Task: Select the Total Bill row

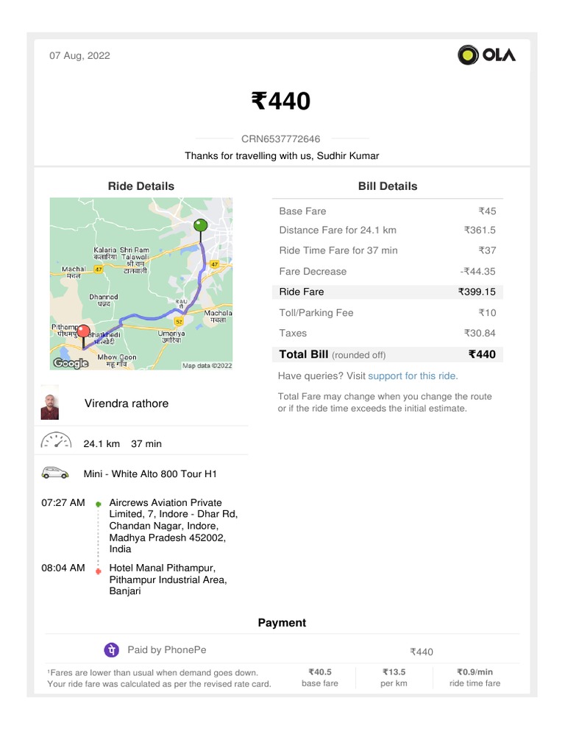Action: pyautogui.click(x=388, y=354)
